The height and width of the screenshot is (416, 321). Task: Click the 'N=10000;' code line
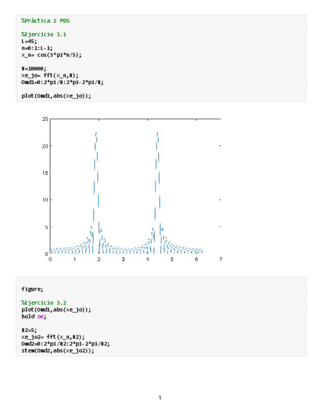tap(34, 69)
